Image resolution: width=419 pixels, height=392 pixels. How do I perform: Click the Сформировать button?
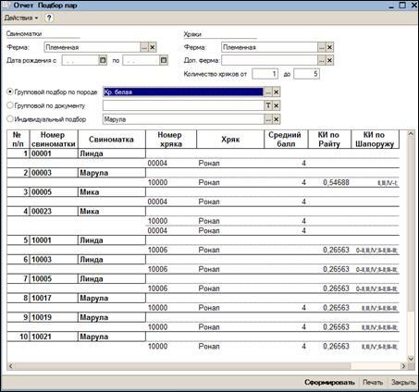coord(329,383)
